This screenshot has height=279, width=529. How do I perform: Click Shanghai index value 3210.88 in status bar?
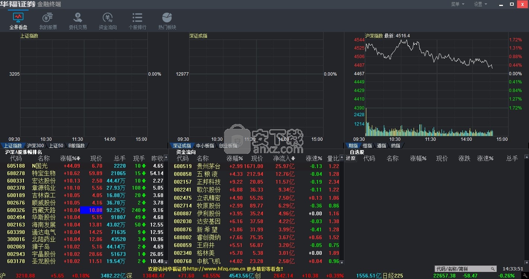pyautogui.click(x=25, y=276)
